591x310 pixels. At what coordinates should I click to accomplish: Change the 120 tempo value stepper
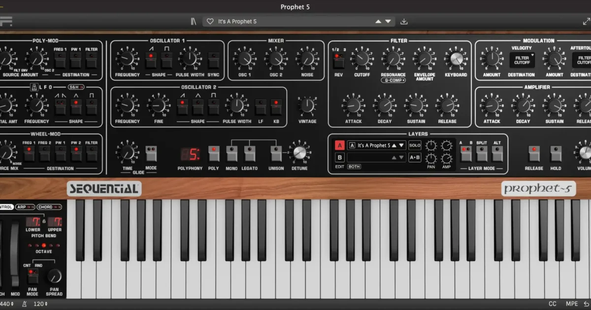(x=40, y=304)
